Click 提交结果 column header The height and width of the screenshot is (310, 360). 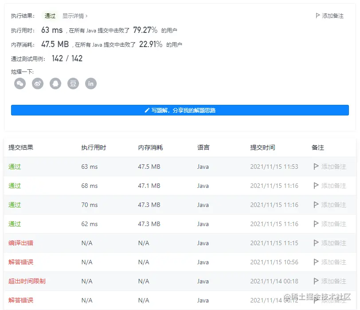coord(21,147)
